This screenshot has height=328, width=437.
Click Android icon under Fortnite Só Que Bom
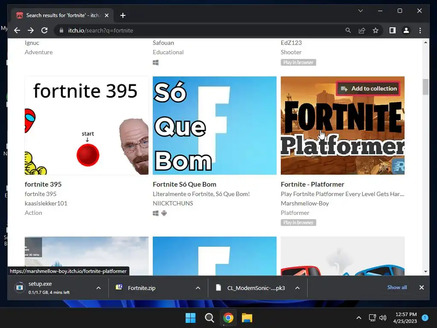(x=164, y=214)
